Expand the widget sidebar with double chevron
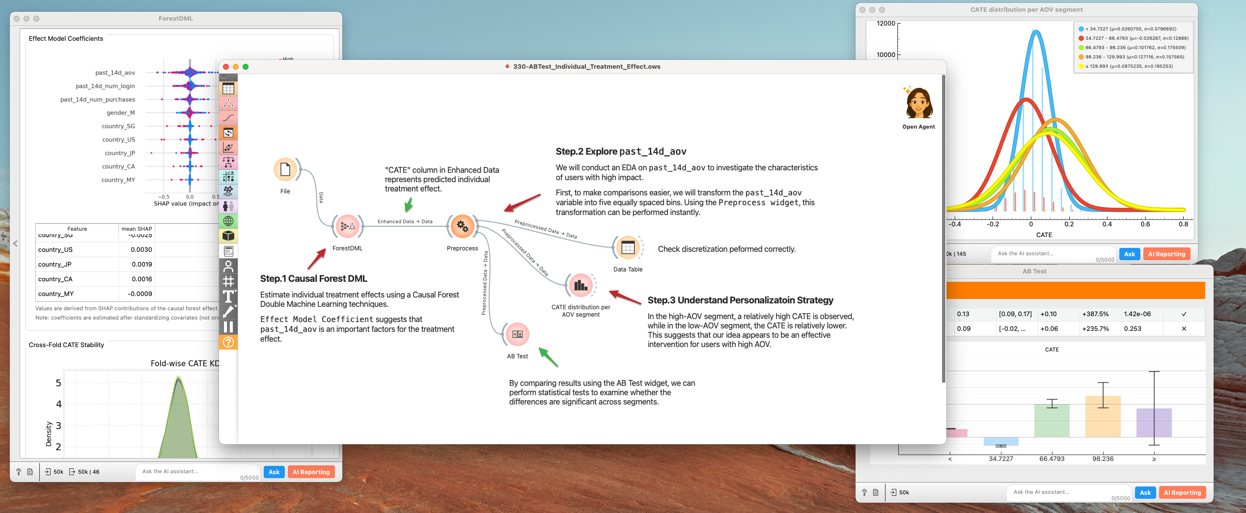Image resolution: width=1246 pixels, height=513 pixels. (224, 77)
